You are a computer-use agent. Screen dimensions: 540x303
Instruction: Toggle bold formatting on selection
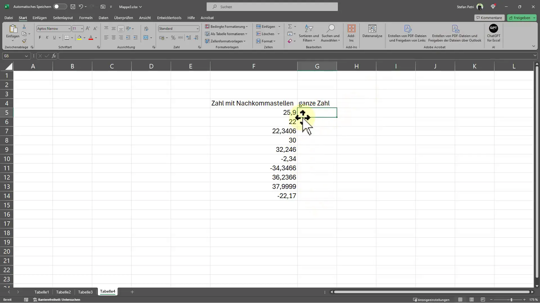point(40,37)
